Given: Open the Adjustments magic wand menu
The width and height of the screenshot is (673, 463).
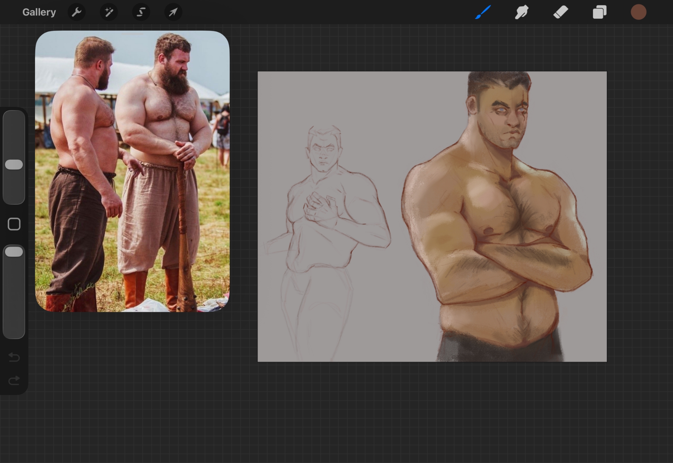Looking at the screenshot, I should tap(109, 12).
